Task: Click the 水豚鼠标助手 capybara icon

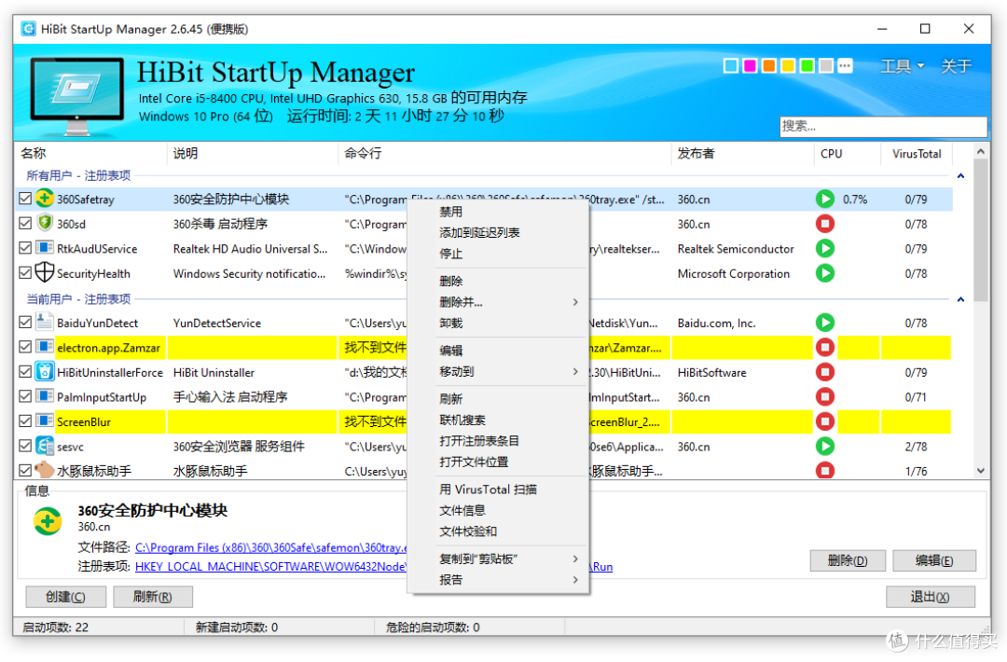Action: [45, 470]
